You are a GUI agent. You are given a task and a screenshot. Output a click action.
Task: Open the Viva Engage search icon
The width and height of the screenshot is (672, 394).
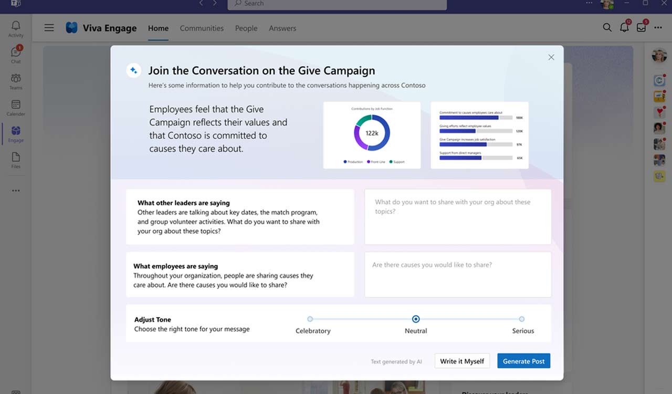607,27
